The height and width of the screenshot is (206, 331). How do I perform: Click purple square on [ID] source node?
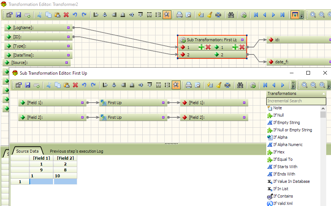tap(68, 37)
